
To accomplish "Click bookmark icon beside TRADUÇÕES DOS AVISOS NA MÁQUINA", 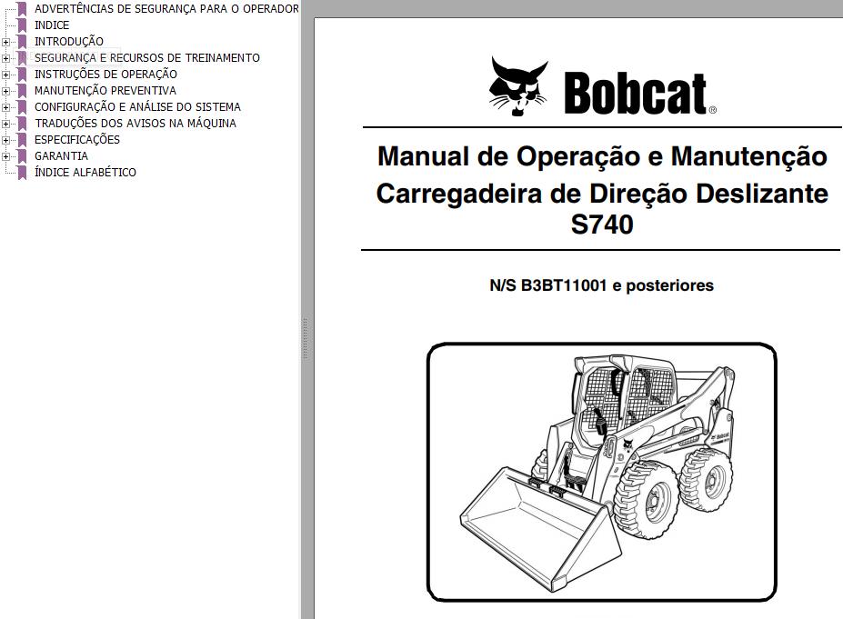I will tap(22, 123).
